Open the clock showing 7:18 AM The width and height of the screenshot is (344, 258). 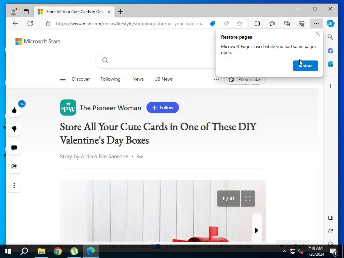(x=315, y=251)
